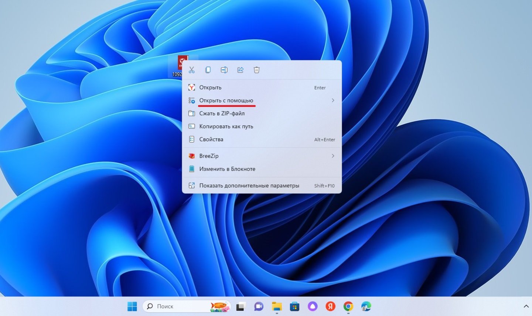Viewport: 532px width, 316px height.
Task: Open Yandex Browser from the taskbar
Action: coord(330,306)
